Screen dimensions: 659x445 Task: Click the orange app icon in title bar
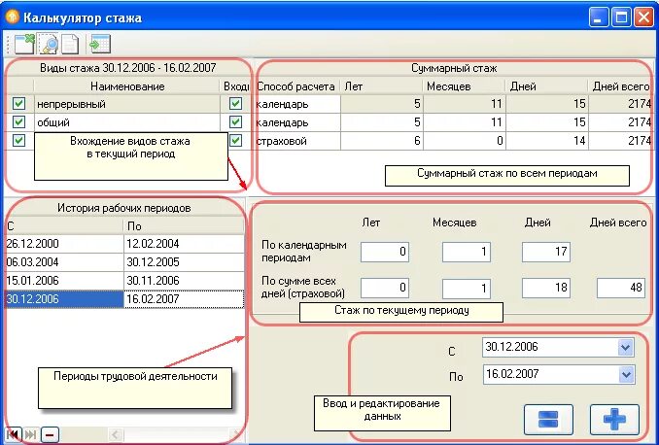(x=13, y=17)
